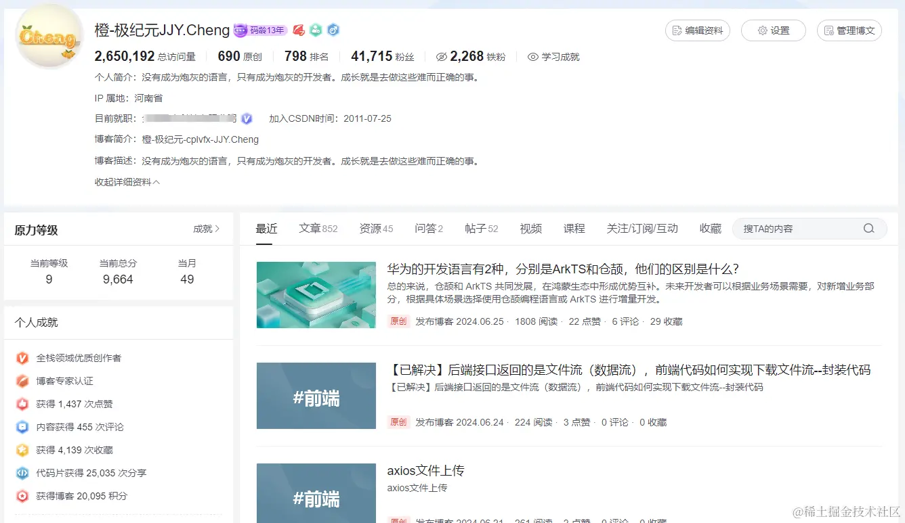
Task: Switch to the 最近 tab
Action: [267, 229]
